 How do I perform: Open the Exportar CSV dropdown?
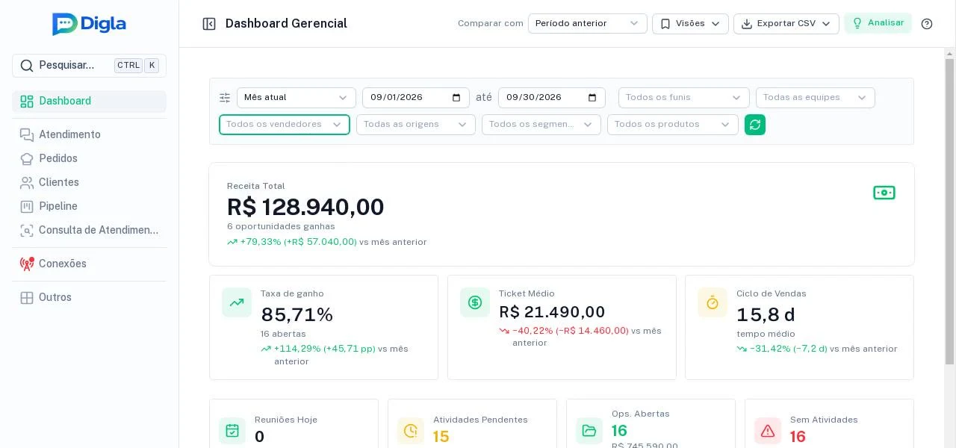[786, 24]
